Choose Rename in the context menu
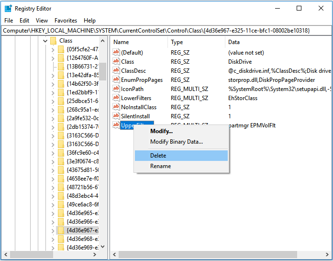The width and height of the screenshot is (333, 261). (x=160, y=166)
